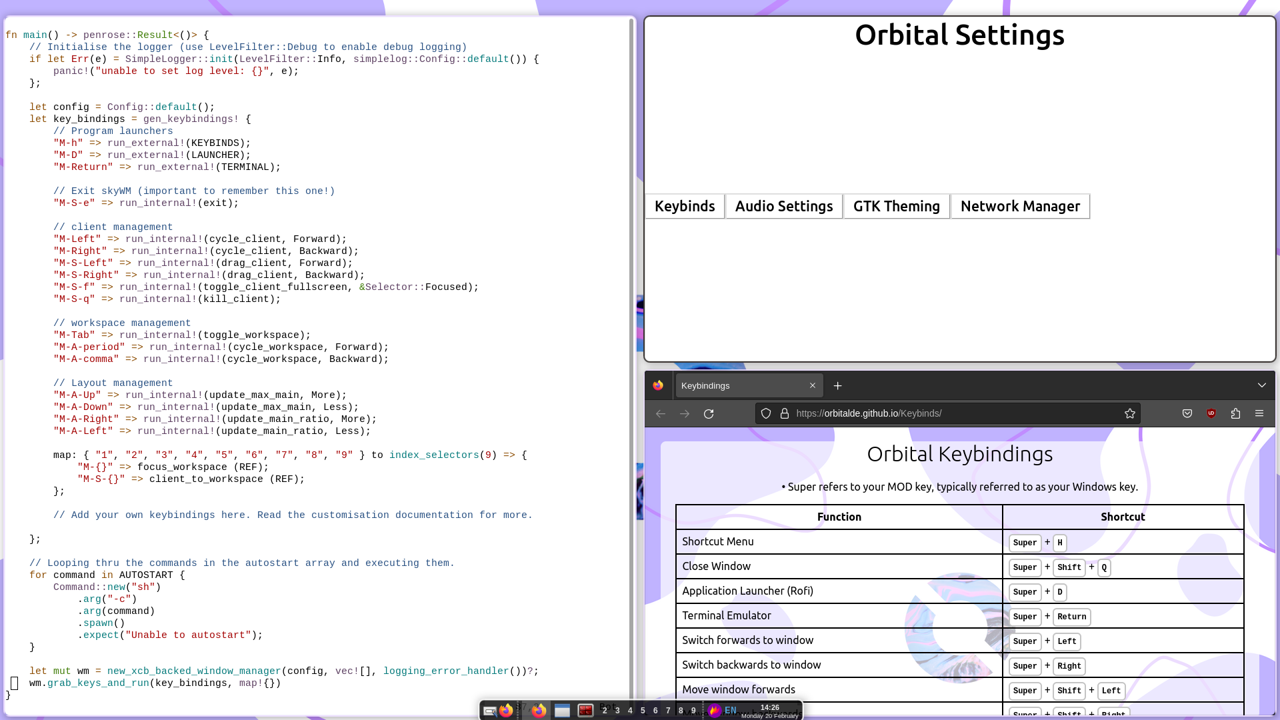The height and width of the screenshot is (720, 1280).
Task: Click the site padlock security icon
Action: click(x=785, y=414)
